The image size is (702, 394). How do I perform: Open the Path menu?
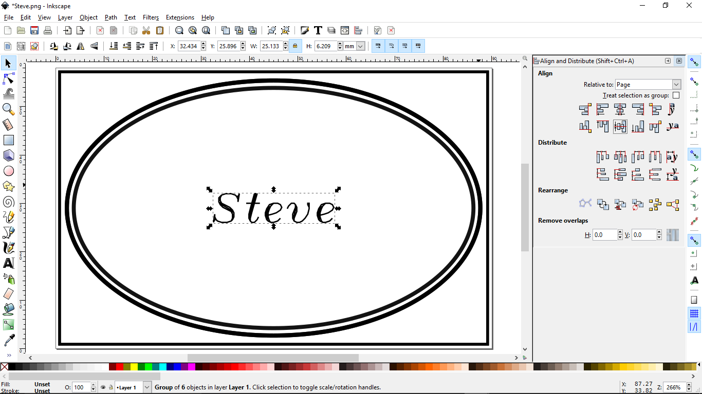pyautogui.click(x=110, y=17)
